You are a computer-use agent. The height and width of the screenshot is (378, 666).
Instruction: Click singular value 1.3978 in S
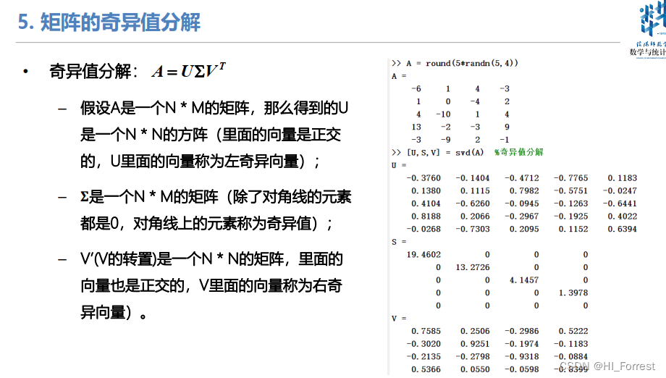(573, 293)
